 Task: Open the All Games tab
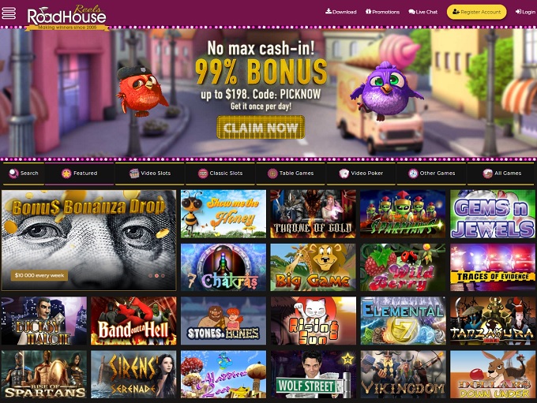coord(501,174)
